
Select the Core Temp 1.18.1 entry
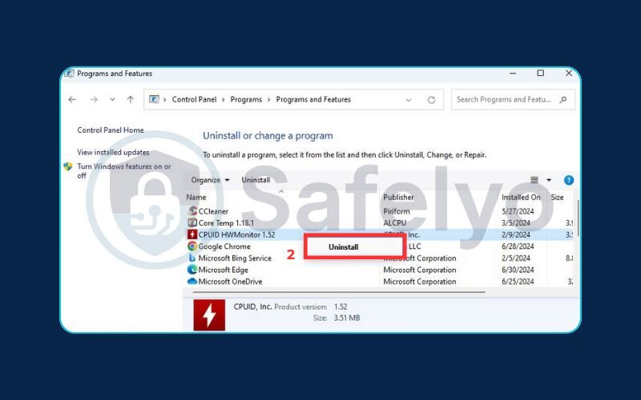tap(226, 223)
